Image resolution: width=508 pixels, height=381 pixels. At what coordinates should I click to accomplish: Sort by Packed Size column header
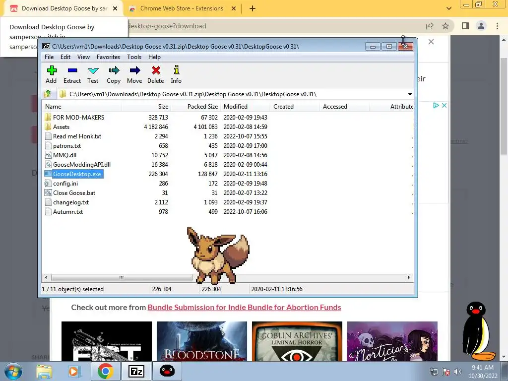[195, 107]
